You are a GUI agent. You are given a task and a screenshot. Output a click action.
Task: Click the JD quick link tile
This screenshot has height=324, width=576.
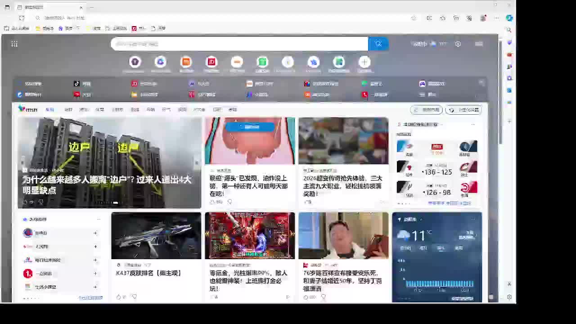coord(211,62)
